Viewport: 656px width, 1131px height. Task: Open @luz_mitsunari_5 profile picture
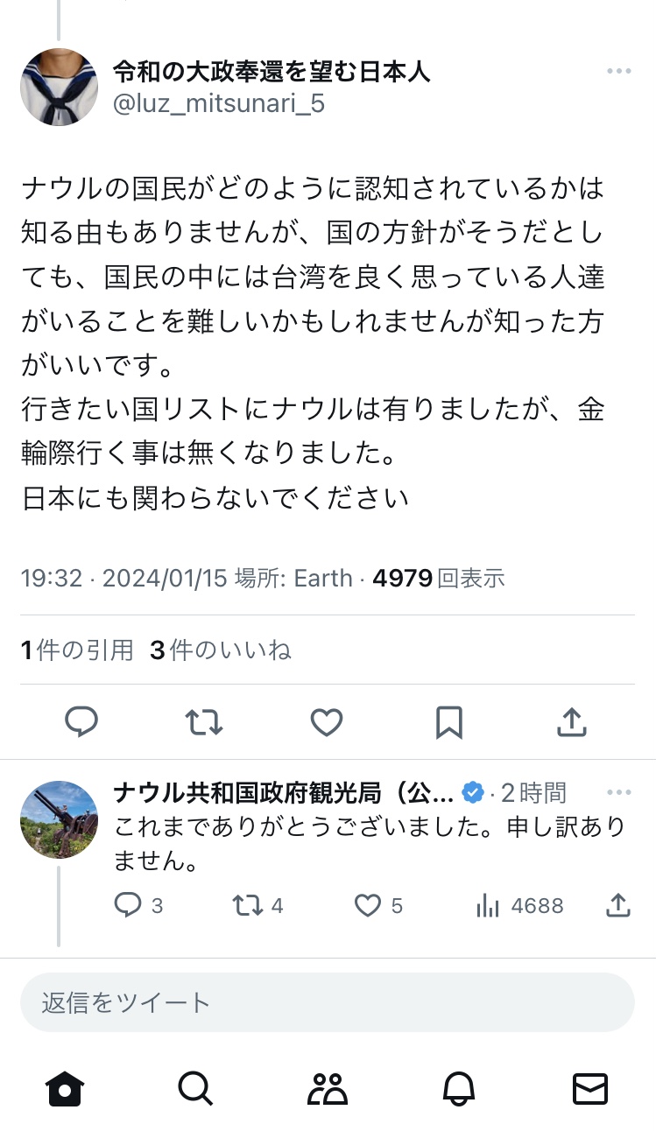(x=59, y=87)
